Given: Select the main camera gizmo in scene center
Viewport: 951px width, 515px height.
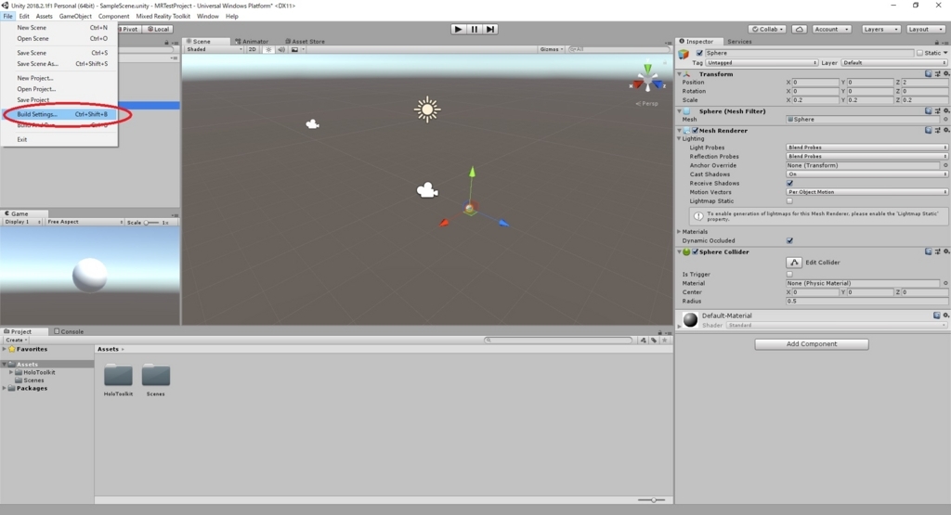Looking at the screenshot, I should click(x=427, y=190).
